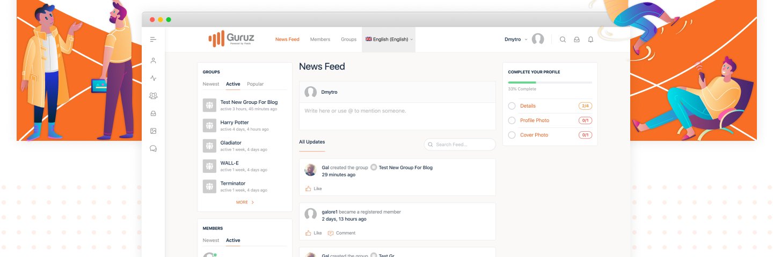Viewport: 773px width, 257px height.
Task: Select the All Updates feed tab
Action: (x=312, y=142)
